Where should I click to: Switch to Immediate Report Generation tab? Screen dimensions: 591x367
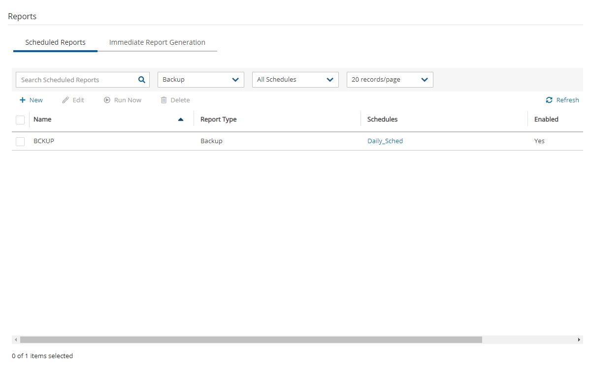tap(157, 42)
